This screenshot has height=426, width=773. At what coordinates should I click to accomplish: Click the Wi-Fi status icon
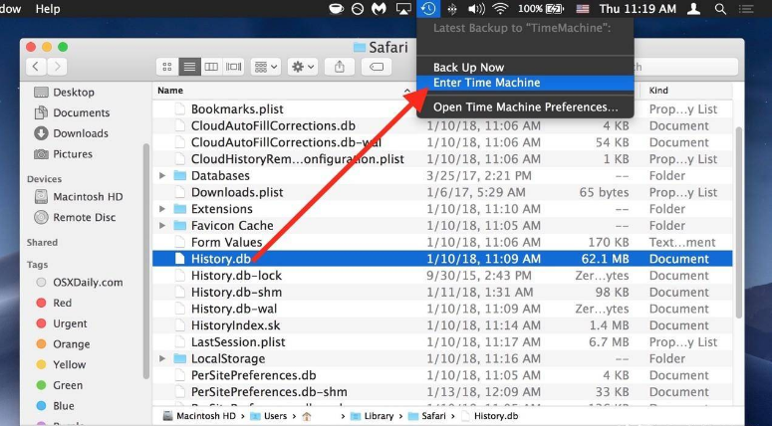[x=500, y=9]
